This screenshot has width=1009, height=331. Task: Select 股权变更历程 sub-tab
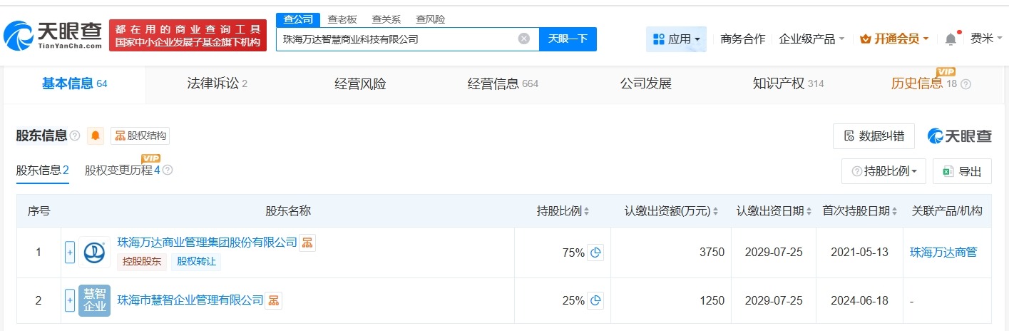[x=122, y=170]
